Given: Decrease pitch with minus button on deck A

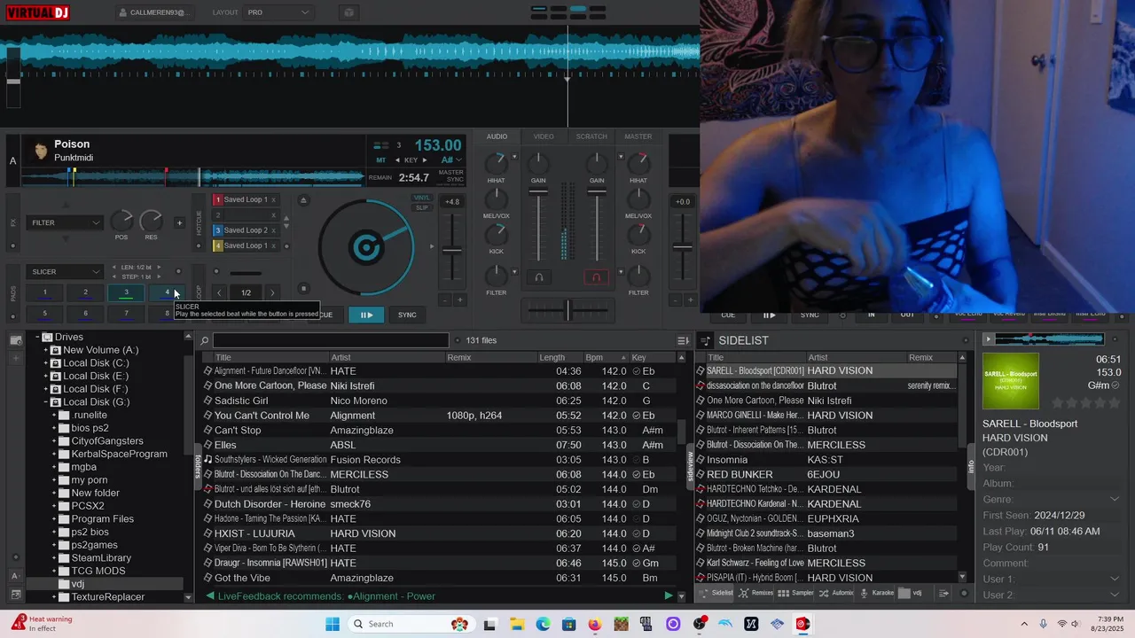Looking at the screenshot, I should 444,300.
